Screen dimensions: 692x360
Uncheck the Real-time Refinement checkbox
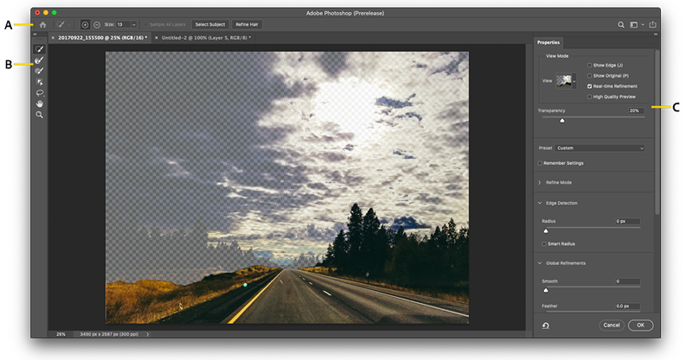(x=589, y=86)
